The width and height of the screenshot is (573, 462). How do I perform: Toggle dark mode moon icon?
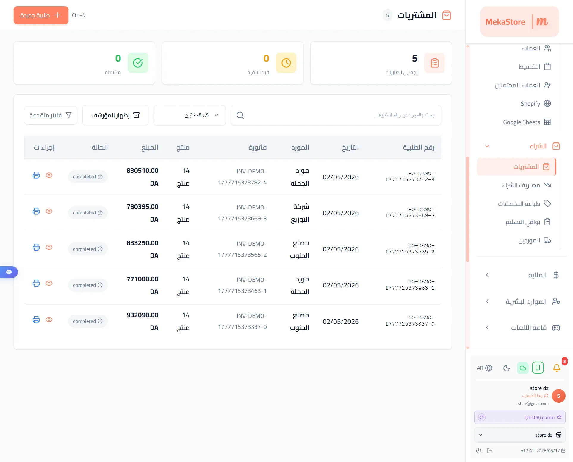(x=506, y=368)
